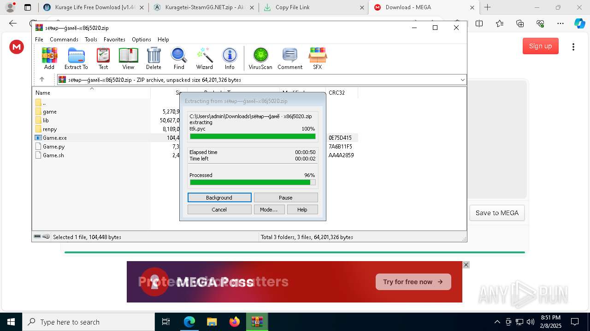Open the Tools menu

click(91, 40)
